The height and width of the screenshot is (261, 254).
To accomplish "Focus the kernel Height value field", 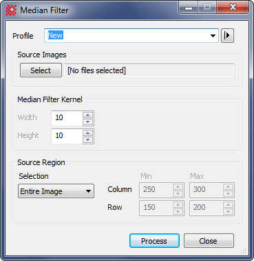I will coord(67,136).
